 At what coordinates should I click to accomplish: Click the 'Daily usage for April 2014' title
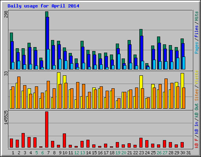[x=43, y=6]
